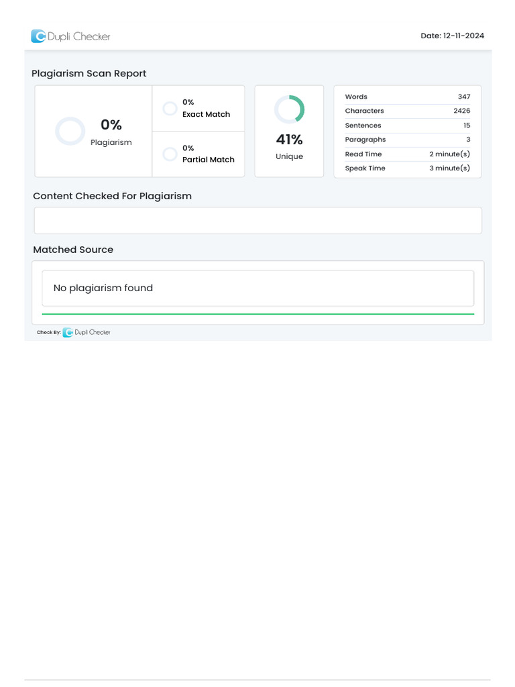
Task: Click the Words count value 347
Action: point(464,97)
